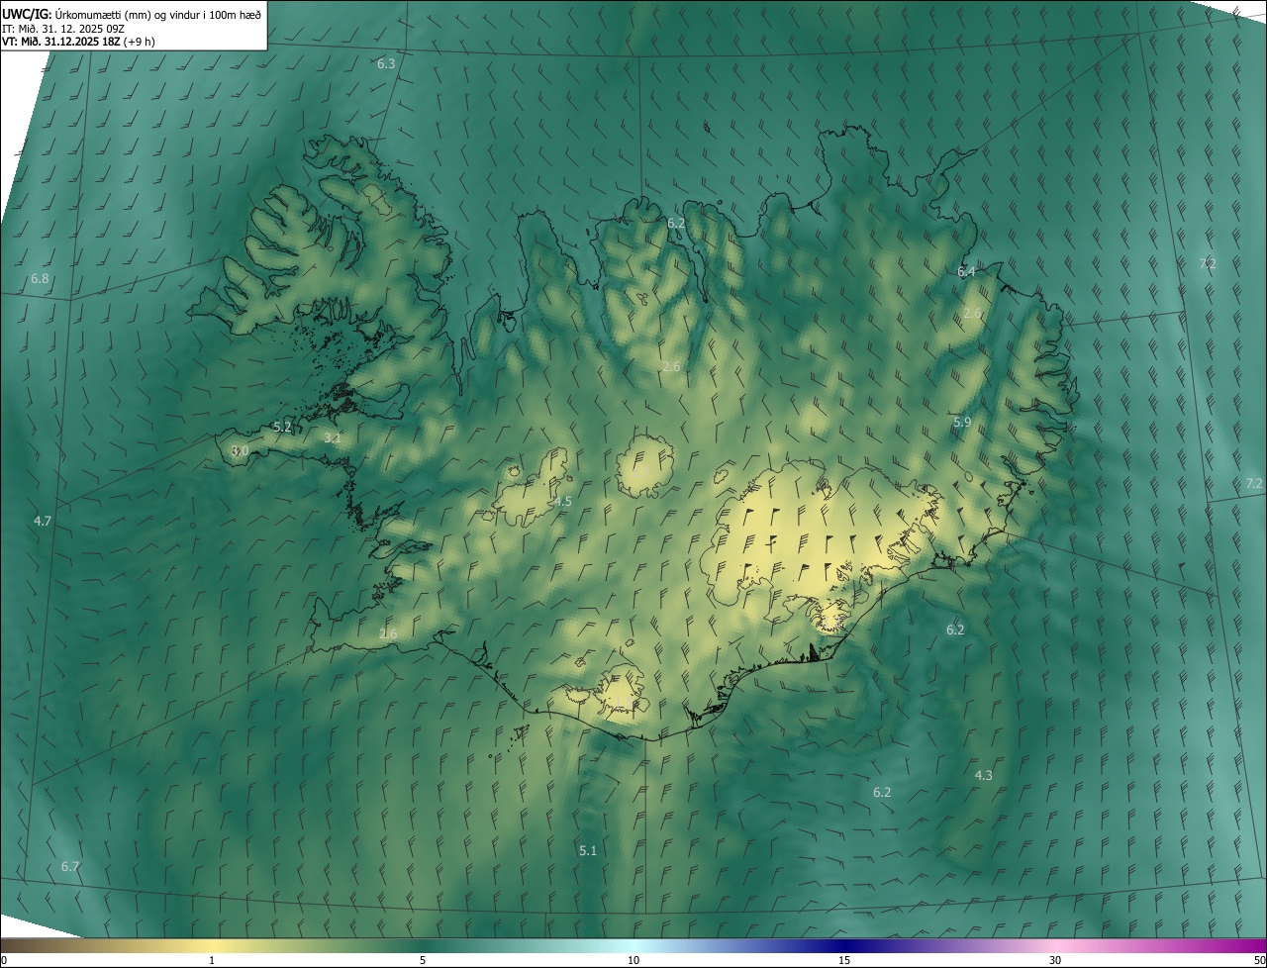Click the 'VT: Mið. 31.12.2025 18Z (+9 h)' line
Viewport: 1267px width, 968px height.
click(78, 42)
